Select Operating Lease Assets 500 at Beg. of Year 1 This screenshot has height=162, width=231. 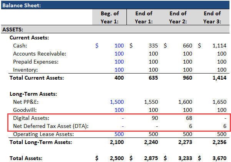[x=119, y=134]
